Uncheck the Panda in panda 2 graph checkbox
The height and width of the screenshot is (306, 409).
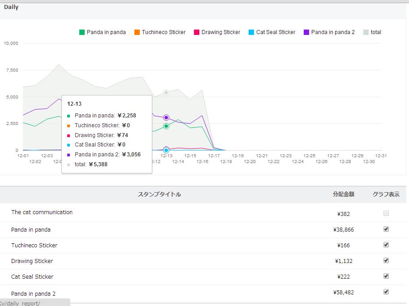(x=386, y=292)
